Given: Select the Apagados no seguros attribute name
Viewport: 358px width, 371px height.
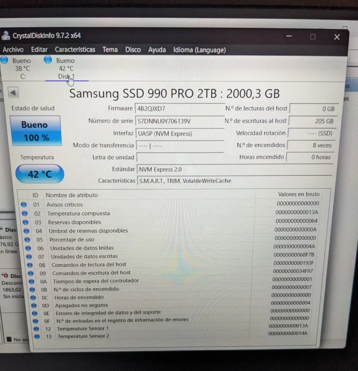Looking at the screenshot, I should [x=81, y=305].
